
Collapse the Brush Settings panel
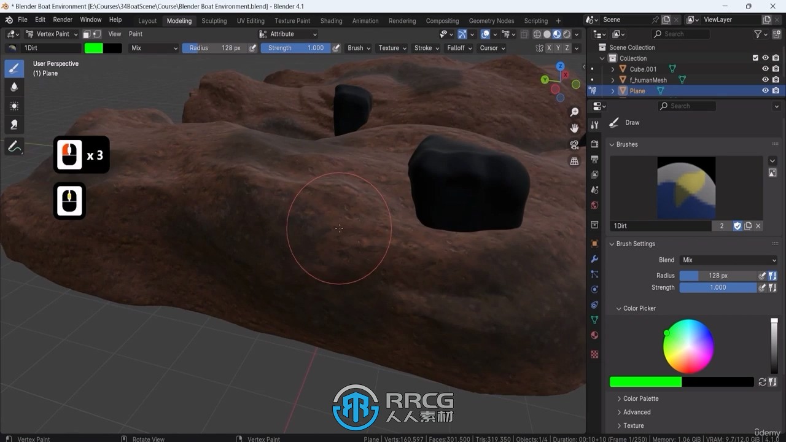pos(612,244)
